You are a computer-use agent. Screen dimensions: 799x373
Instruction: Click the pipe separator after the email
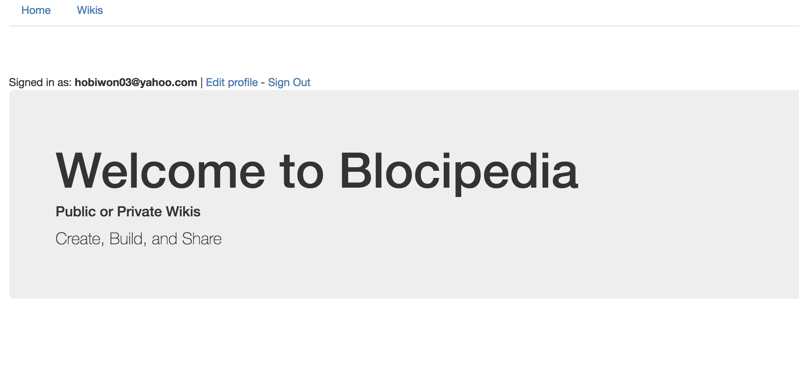point(201,83)
